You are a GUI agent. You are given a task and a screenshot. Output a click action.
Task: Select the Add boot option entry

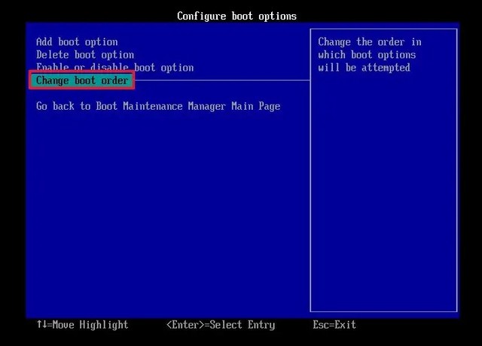click(77, 42)
